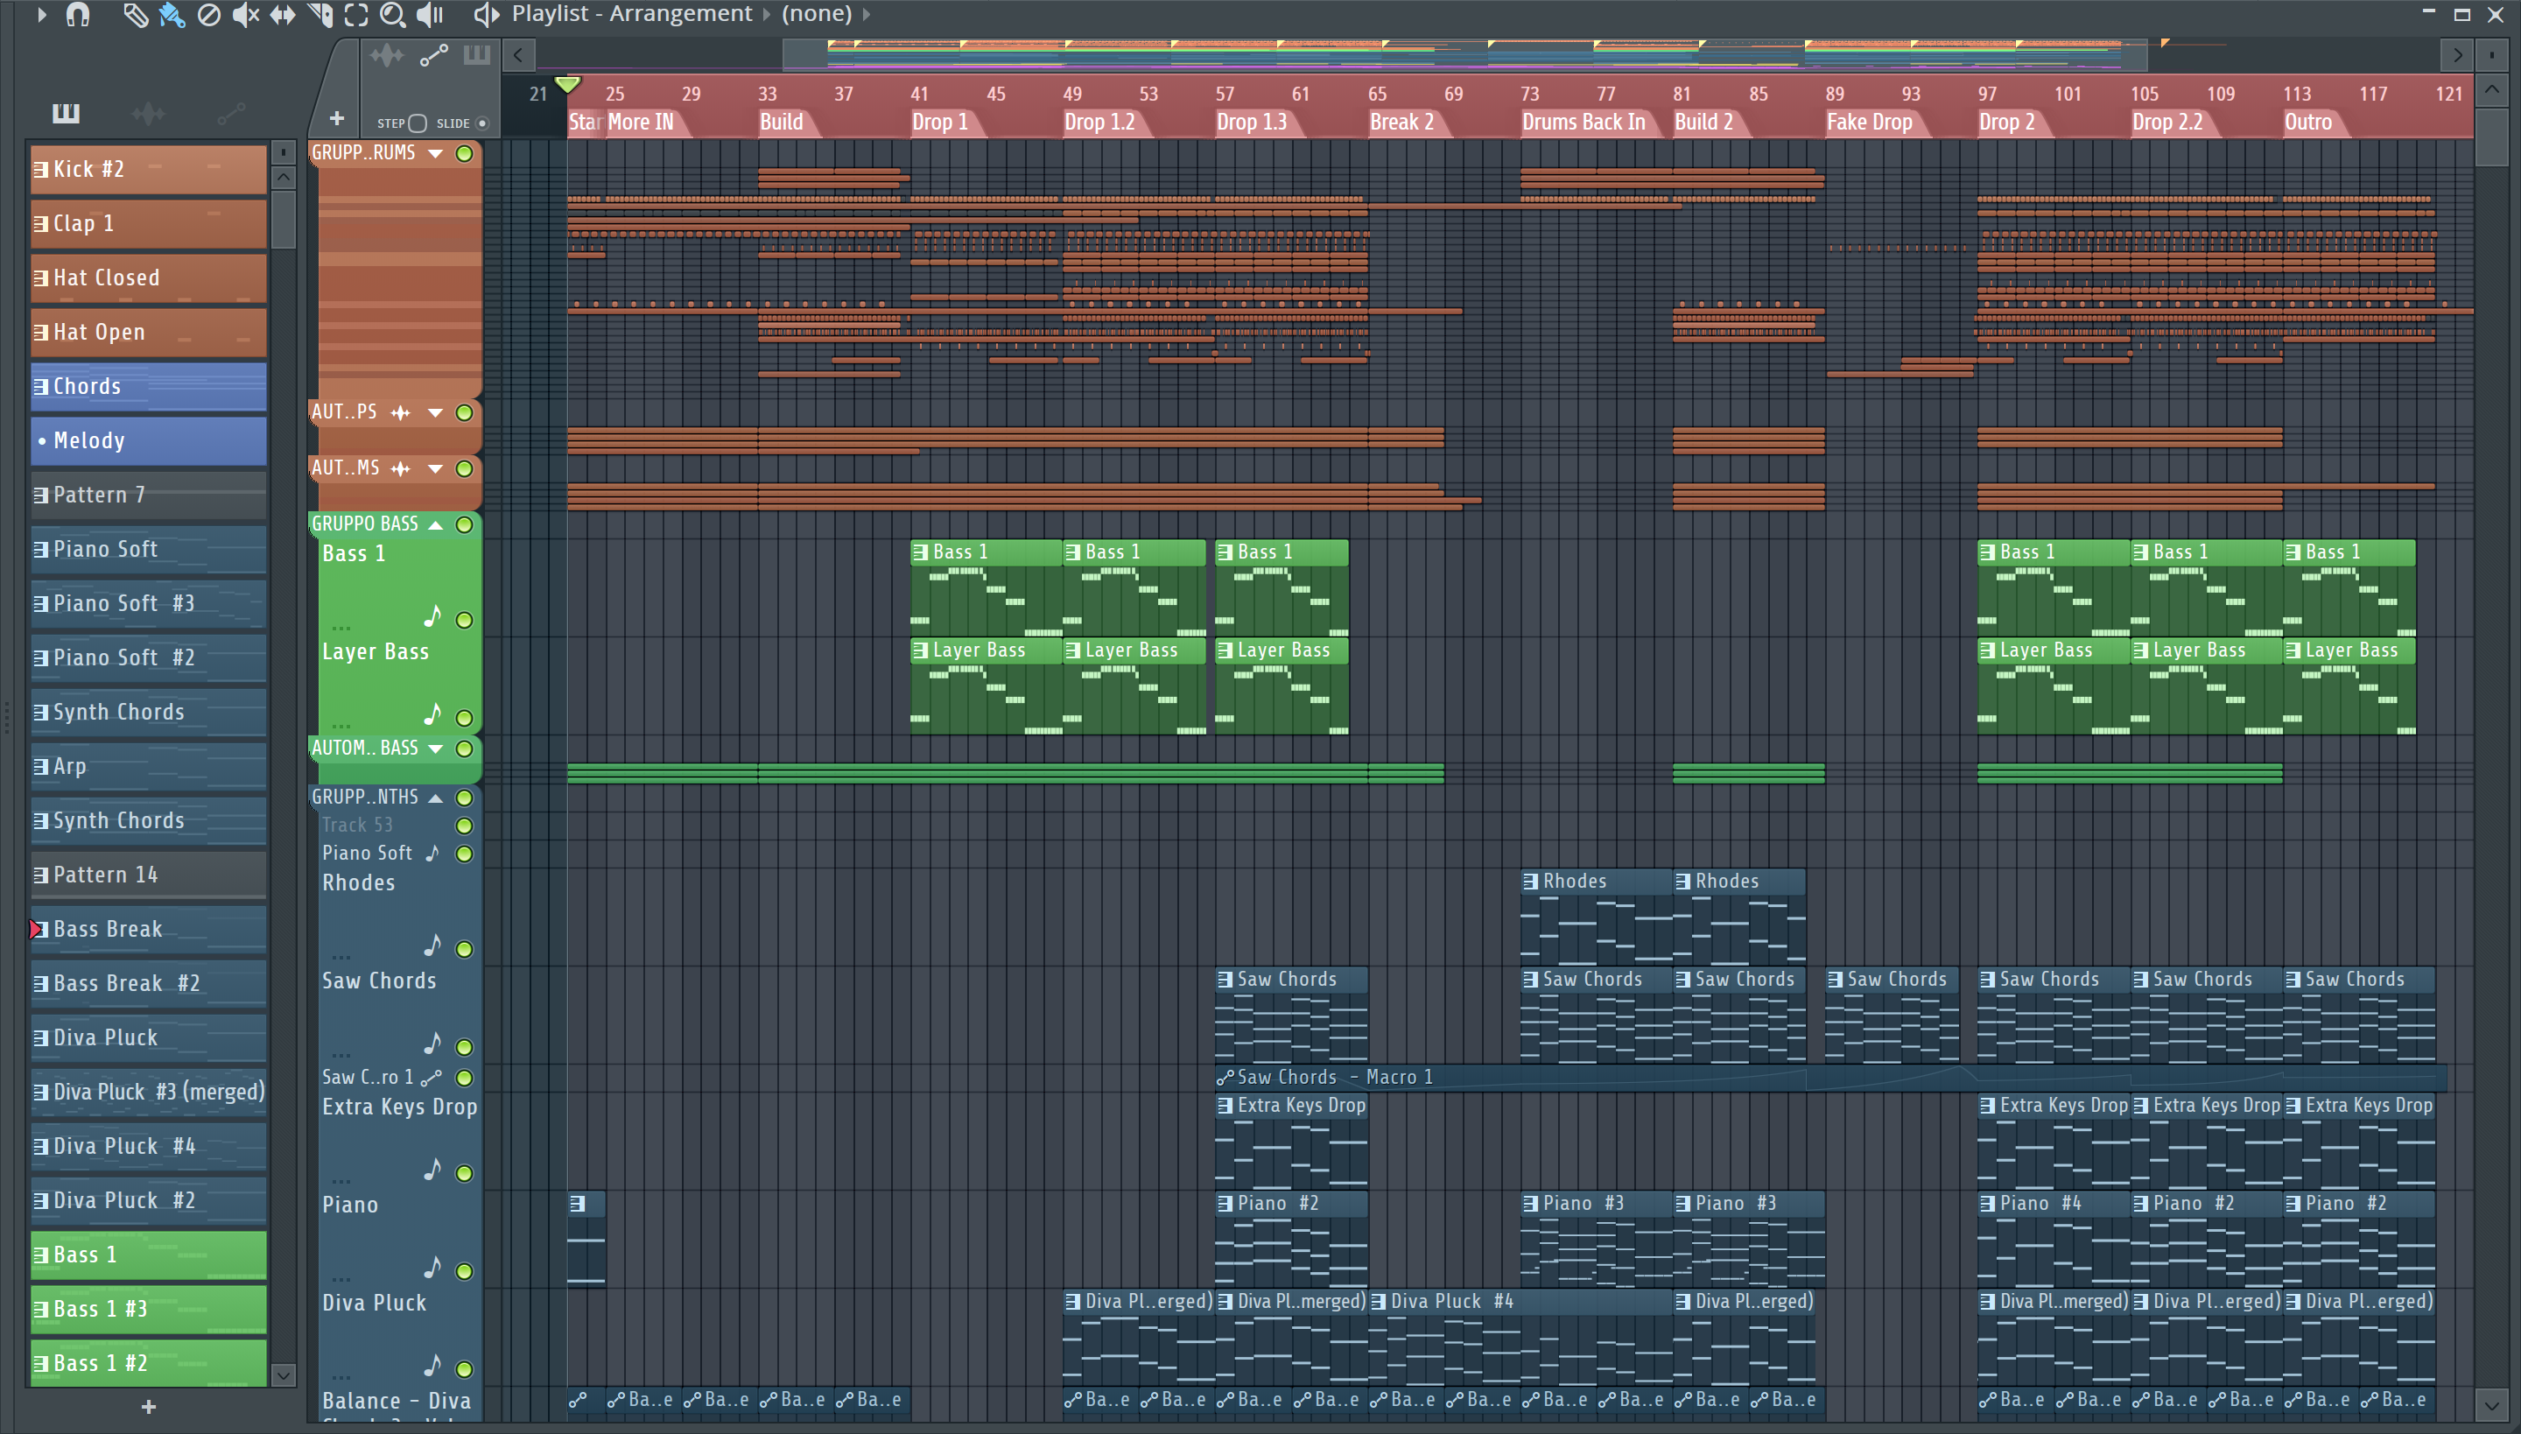Select the Kick #2 pattern
The image size is (2521, 1434).
coord(149,170)
